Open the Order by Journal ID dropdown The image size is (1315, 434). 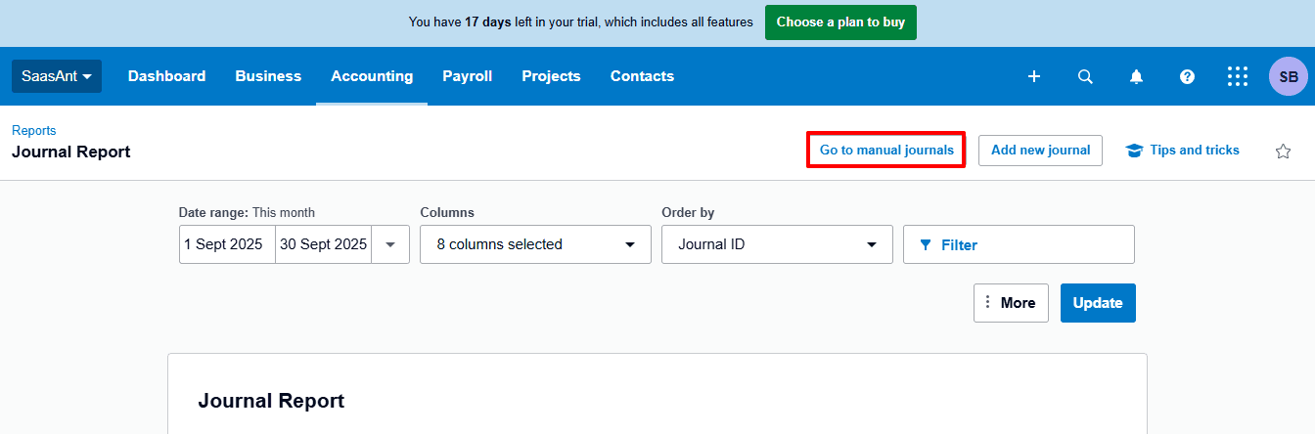click(777, 244)
